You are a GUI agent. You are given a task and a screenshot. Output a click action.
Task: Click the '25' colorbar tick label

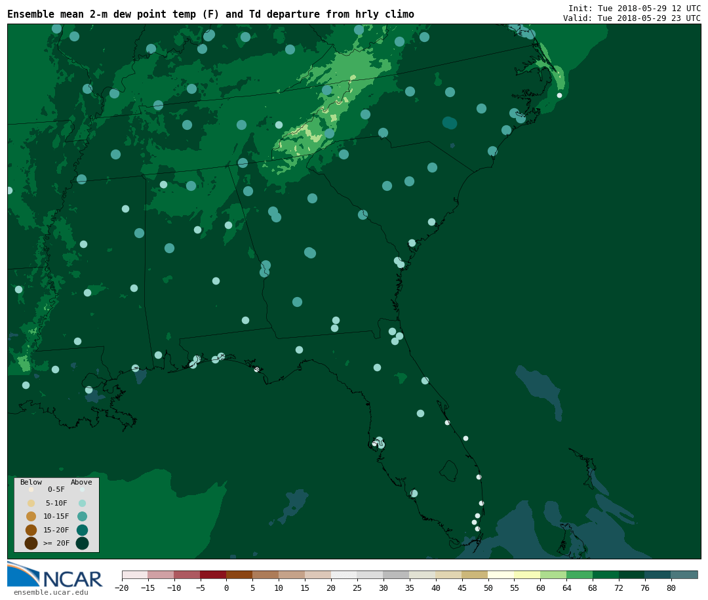(357, 588)
